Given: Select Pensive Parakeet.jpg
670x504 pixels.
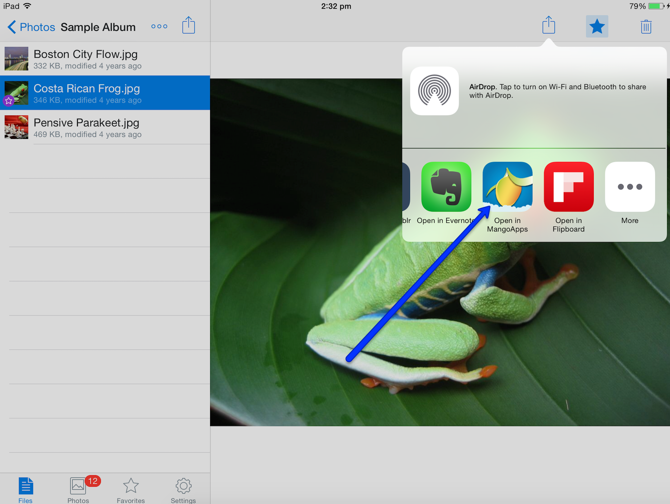Looking at the screenshot, I should tap(105, 127).
